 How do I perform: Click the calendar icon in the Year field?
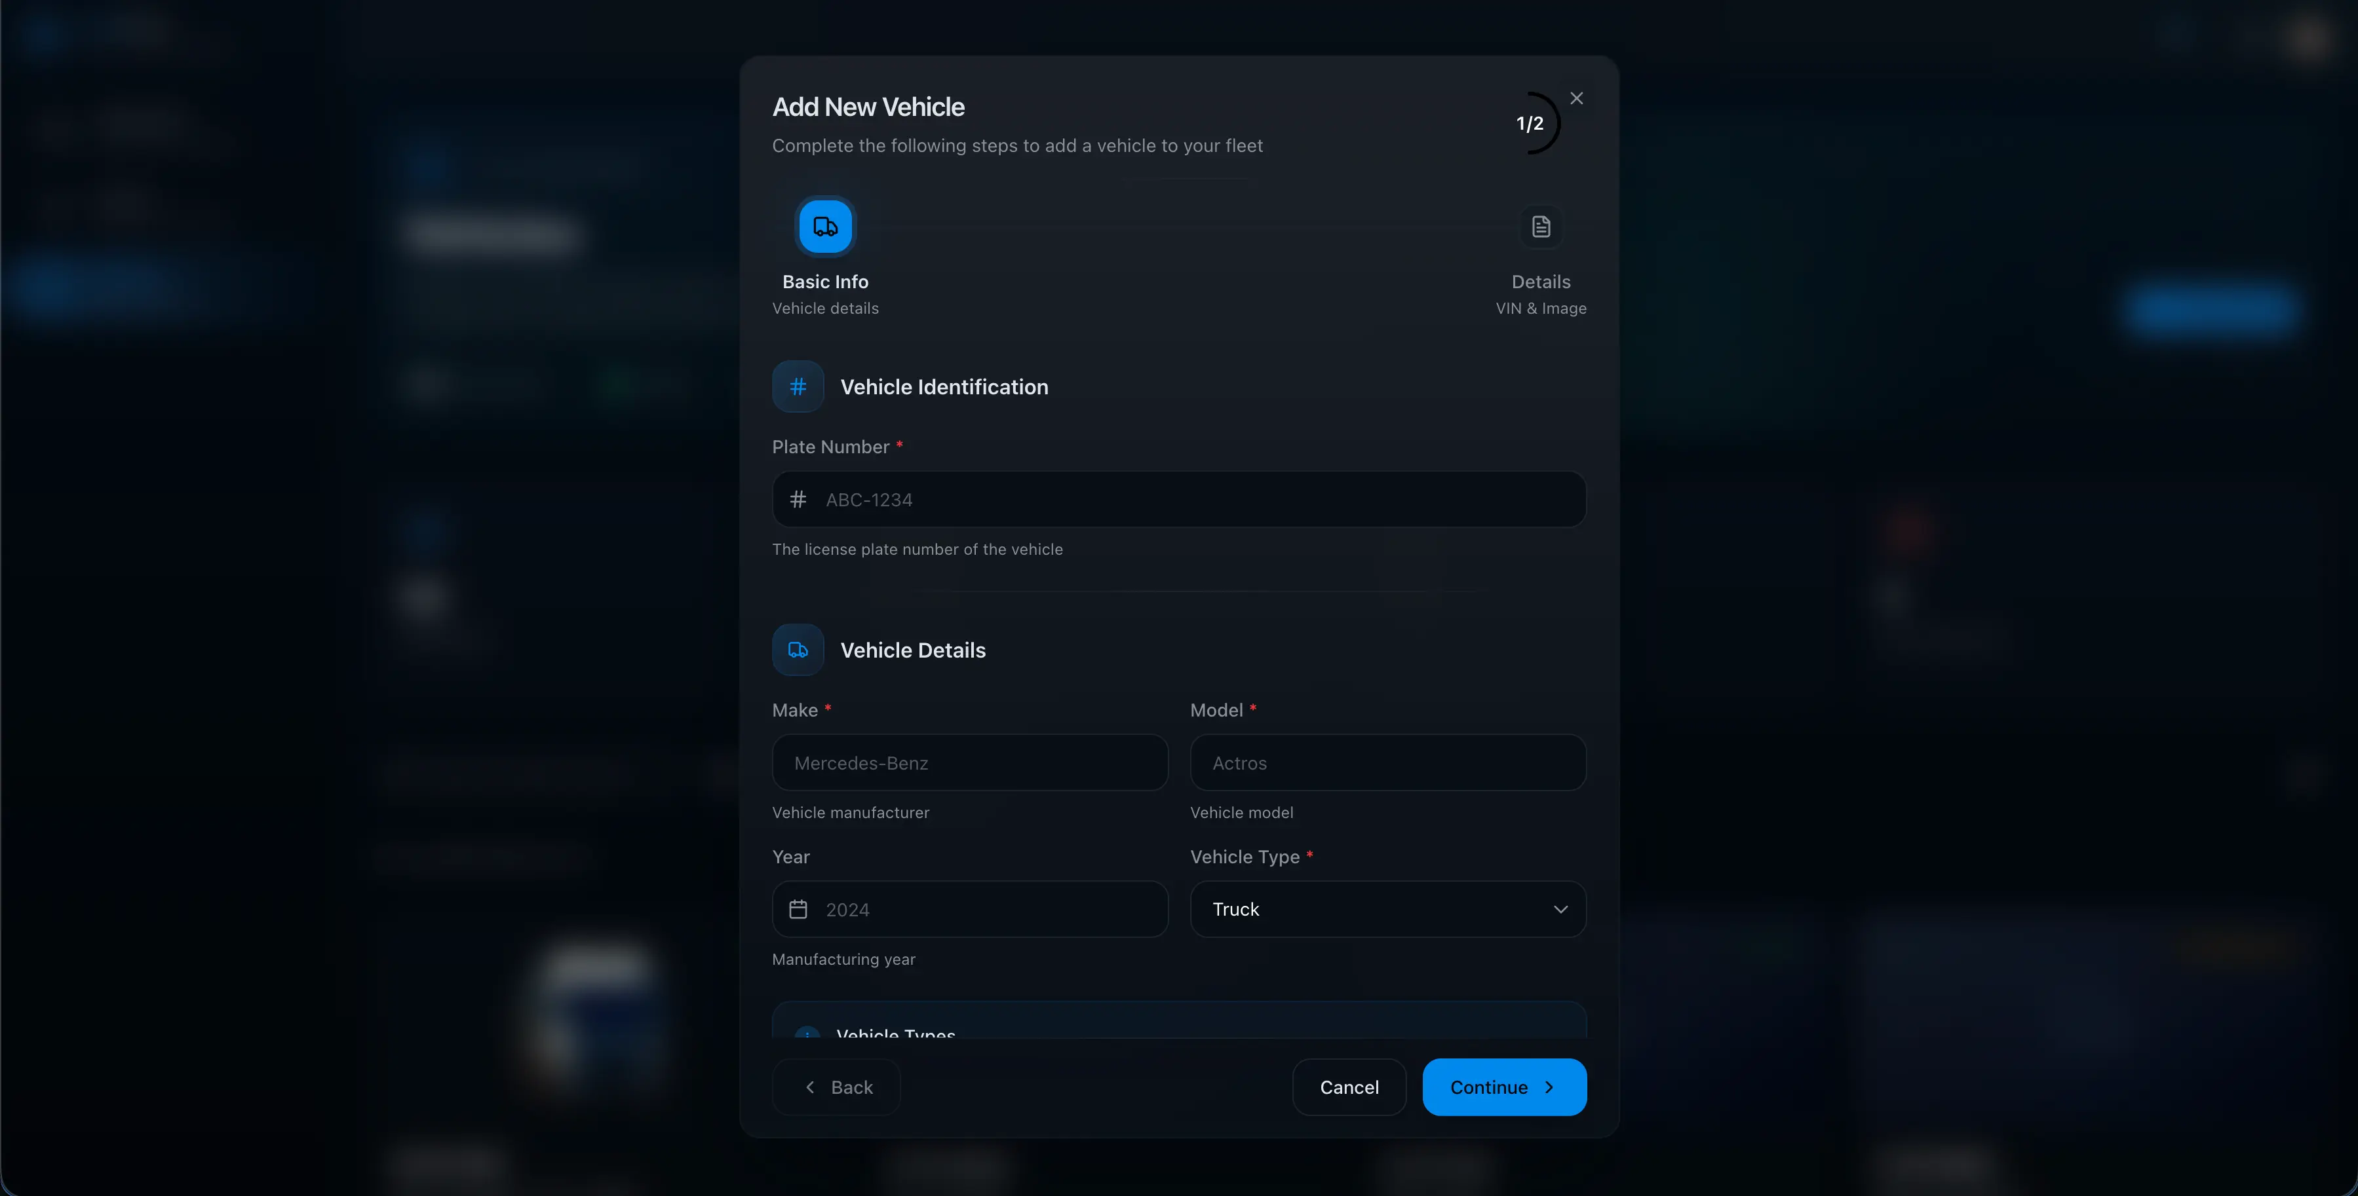point(798,908)
